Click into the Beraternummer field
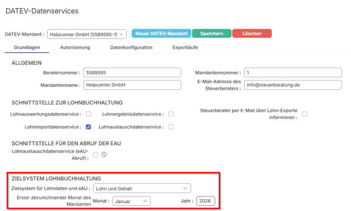 pos(132,73)
